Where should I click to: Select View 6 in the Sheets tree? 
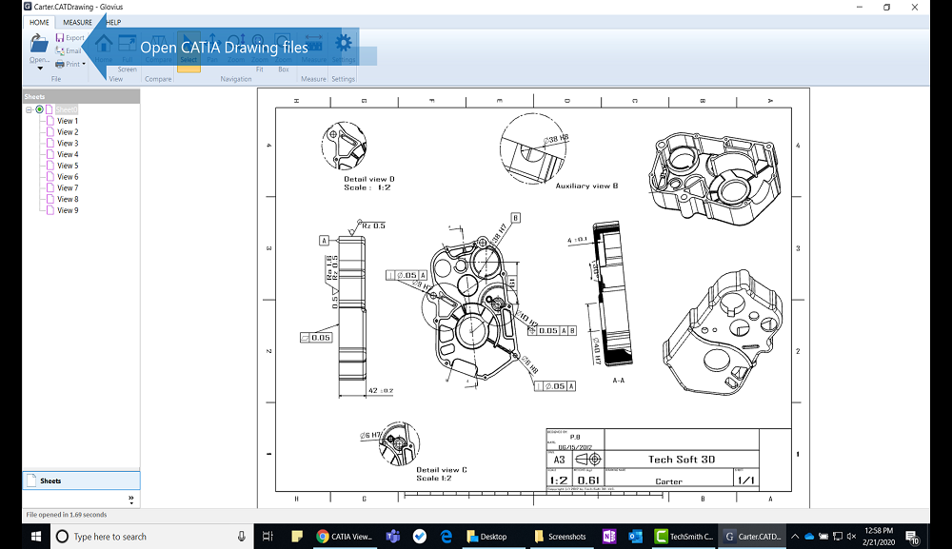(x=68, y=177)
